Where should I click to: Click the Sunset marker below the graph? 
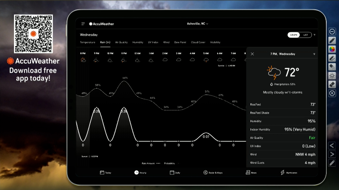(89, 156)
